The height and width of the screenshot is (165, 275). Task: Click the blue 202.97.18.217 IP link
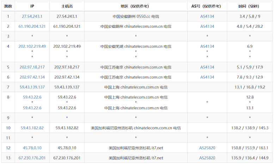pyautogui.click(x=32, y=67)
